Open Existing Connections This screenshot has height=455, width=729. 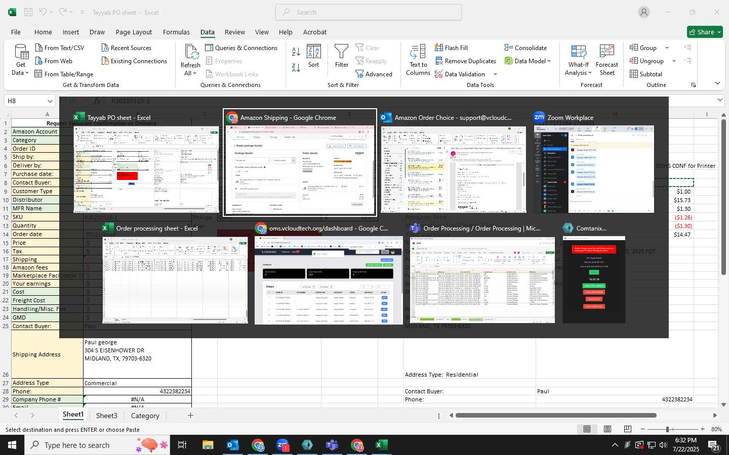[134, 61]
